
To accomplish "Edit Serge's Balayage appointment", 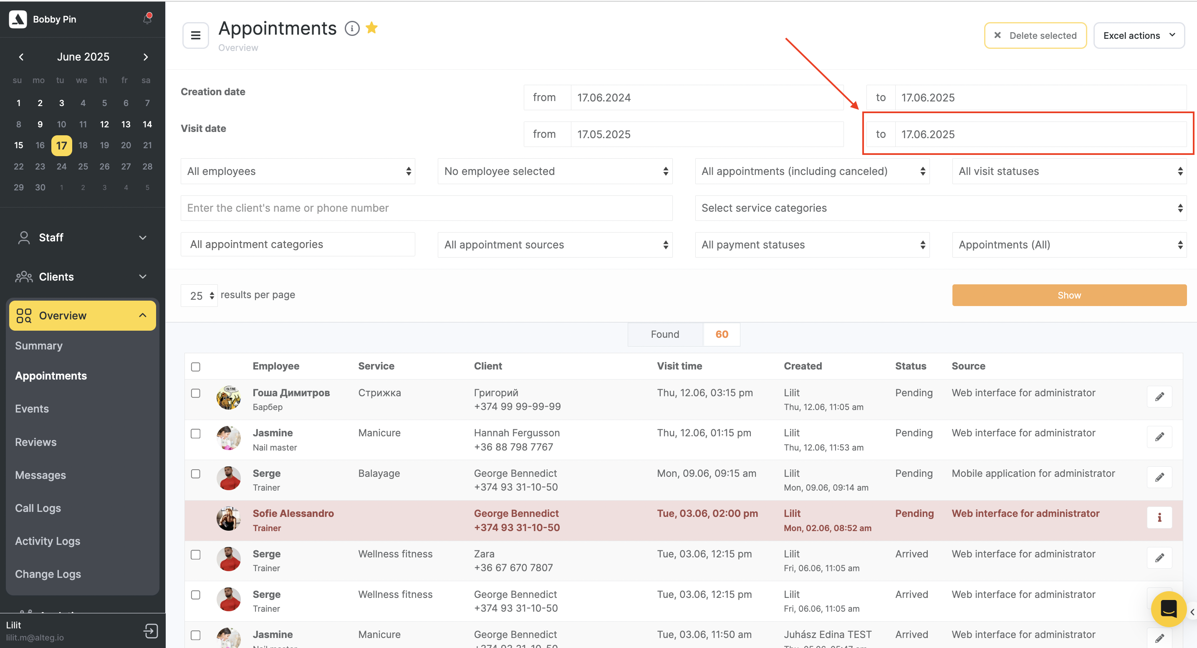I will tap(1159, 477).
